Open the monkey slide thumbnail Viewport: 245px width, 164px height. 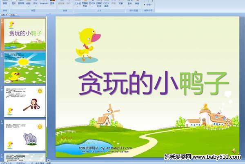tap(25, 100)
